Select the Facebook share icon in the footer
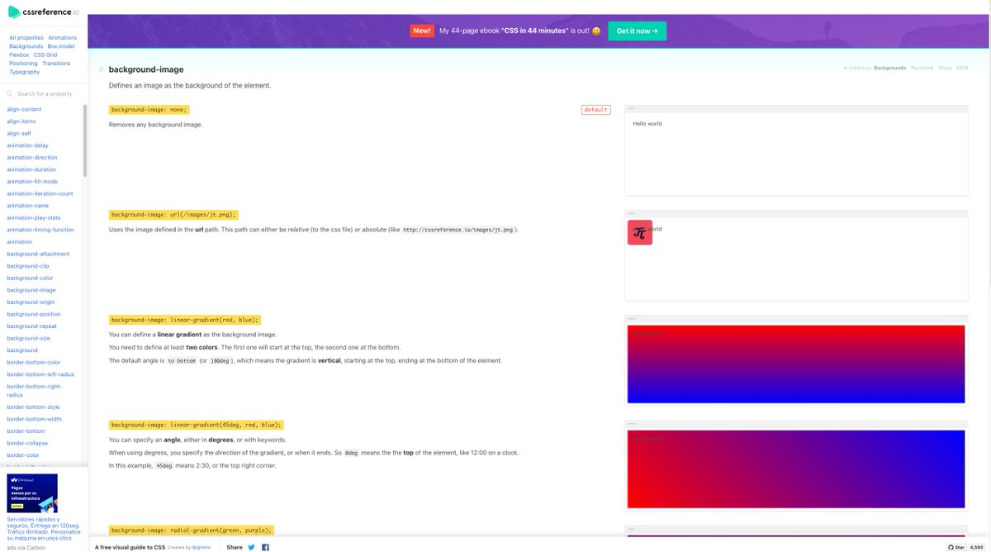The image size is (991, 552). [265, 547]
